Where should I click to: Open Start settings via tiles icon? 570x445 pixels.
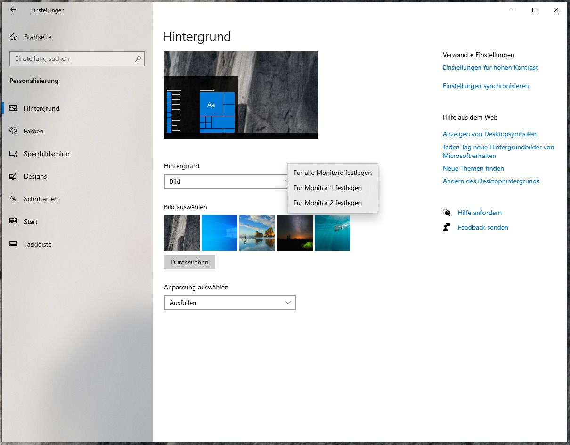coord(14,222)
